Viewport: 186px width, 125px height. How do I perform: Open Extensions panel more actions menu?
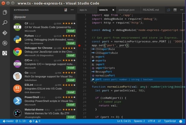(x=72, y=10)
